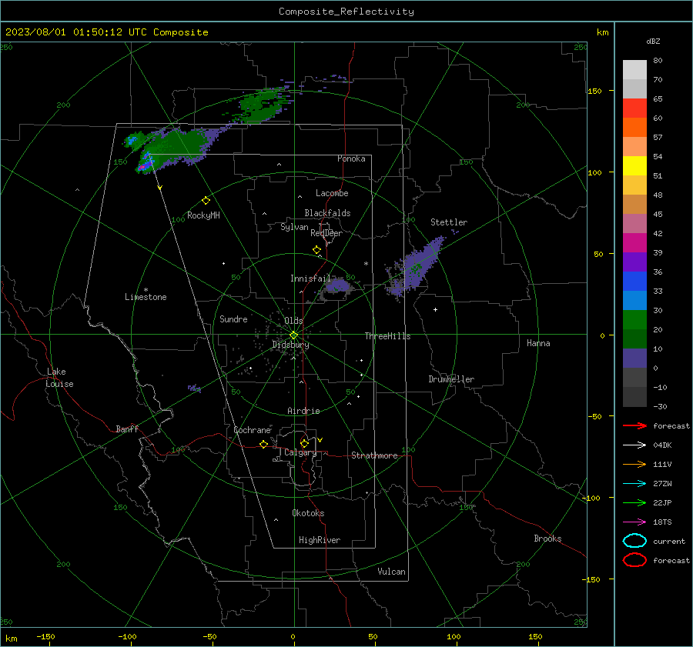This screenshot has width=693, height=647.
Task: Click the Calgary city label
Action: (300, 452)
